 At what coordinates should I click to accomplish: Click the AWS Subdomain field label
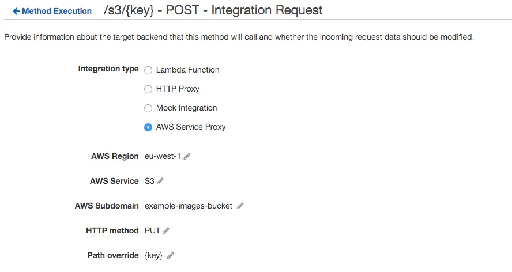[x=107, y=206]
